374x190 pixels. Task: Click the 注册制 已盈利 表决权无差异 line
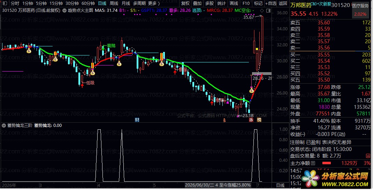321,143
